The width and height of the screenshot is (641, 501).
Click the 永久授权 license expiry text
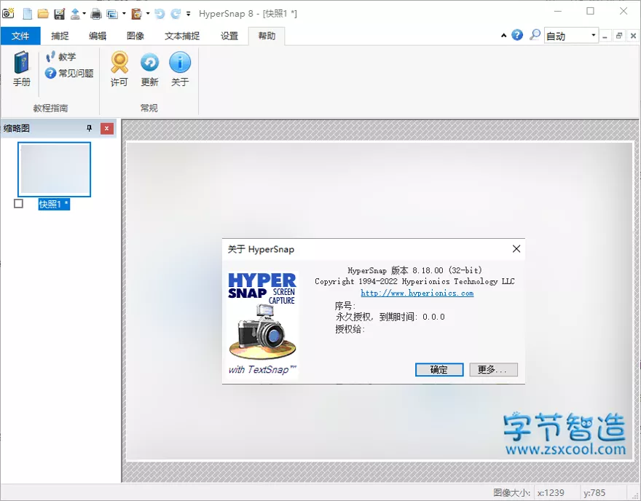click(390, 317)
